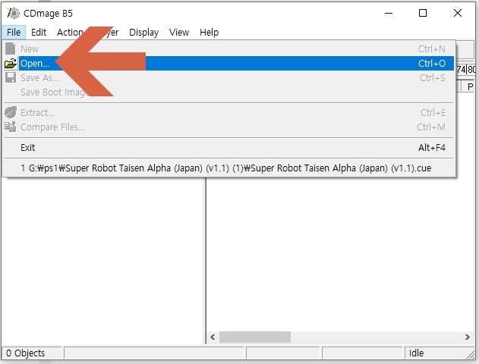Click the Ctrl+O shortcut label
The width and height of the screenshot is (479, 364).
432,64
